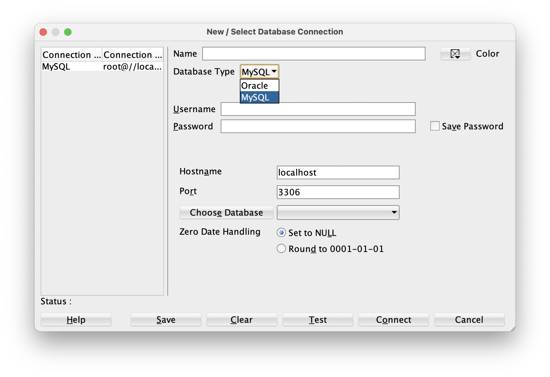550x377 pixels.
Task: Click the green zoom window button
Action: (68, 32)
